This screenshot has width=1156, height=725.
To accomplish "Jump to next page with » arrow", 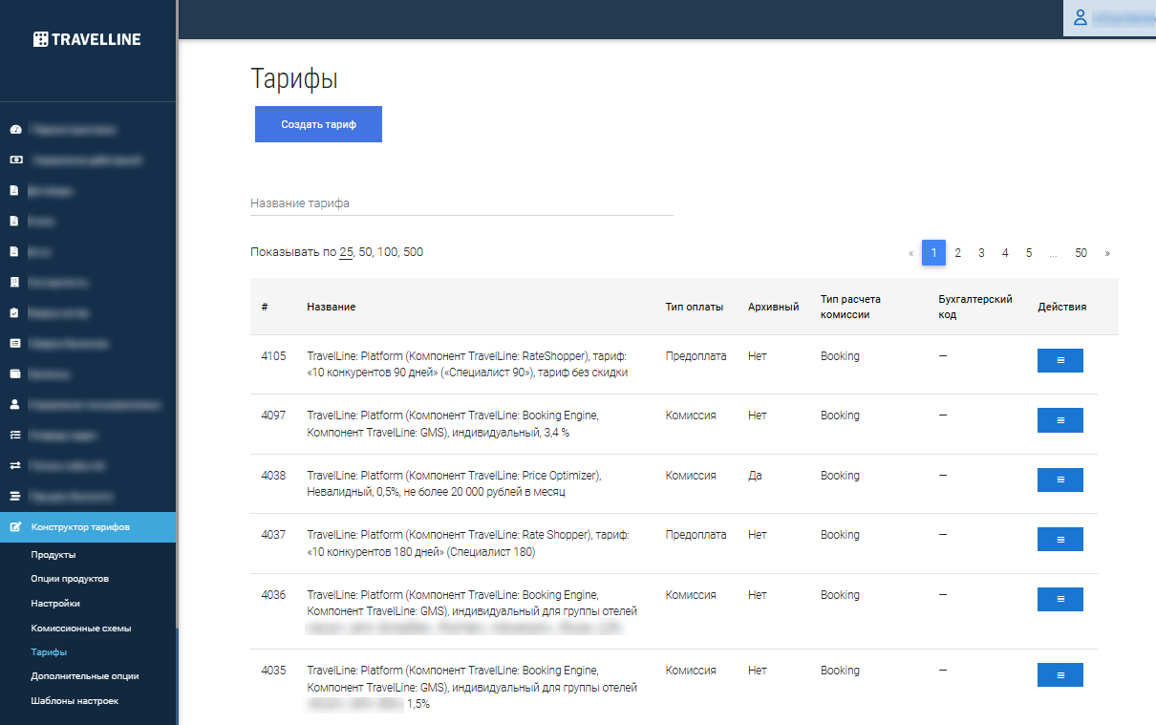I will [1107, 253].
